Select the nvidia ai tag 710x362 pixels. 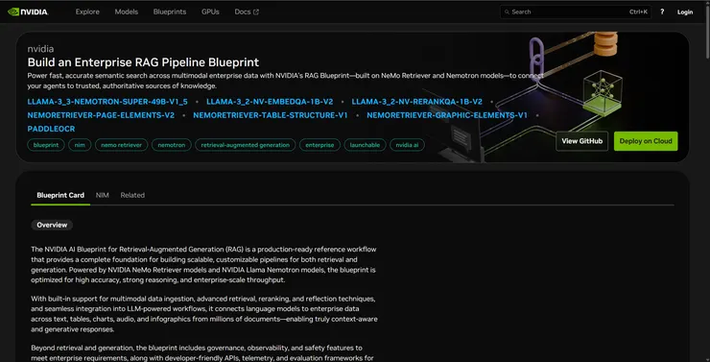click(407, 145)
